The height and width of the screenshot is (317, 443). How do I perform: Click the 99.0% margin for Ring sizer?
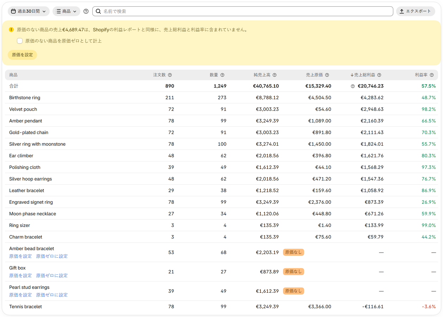429,225
